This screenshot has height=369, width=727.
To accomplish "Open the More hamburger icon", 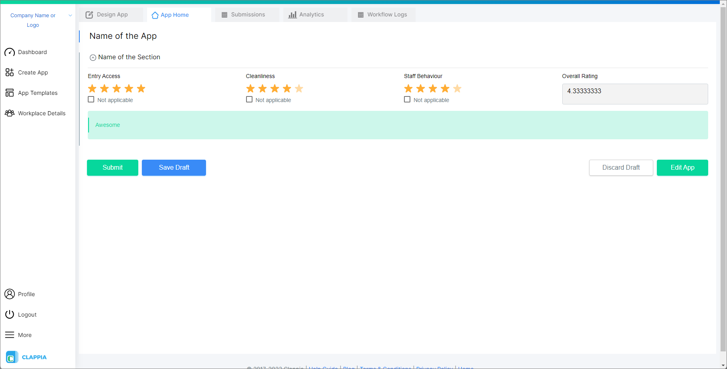I will (10, 335).
